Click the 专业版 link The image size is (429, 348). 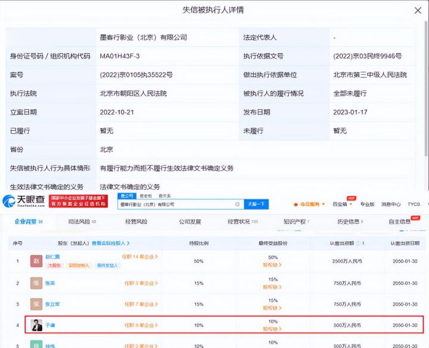[367, 204]
